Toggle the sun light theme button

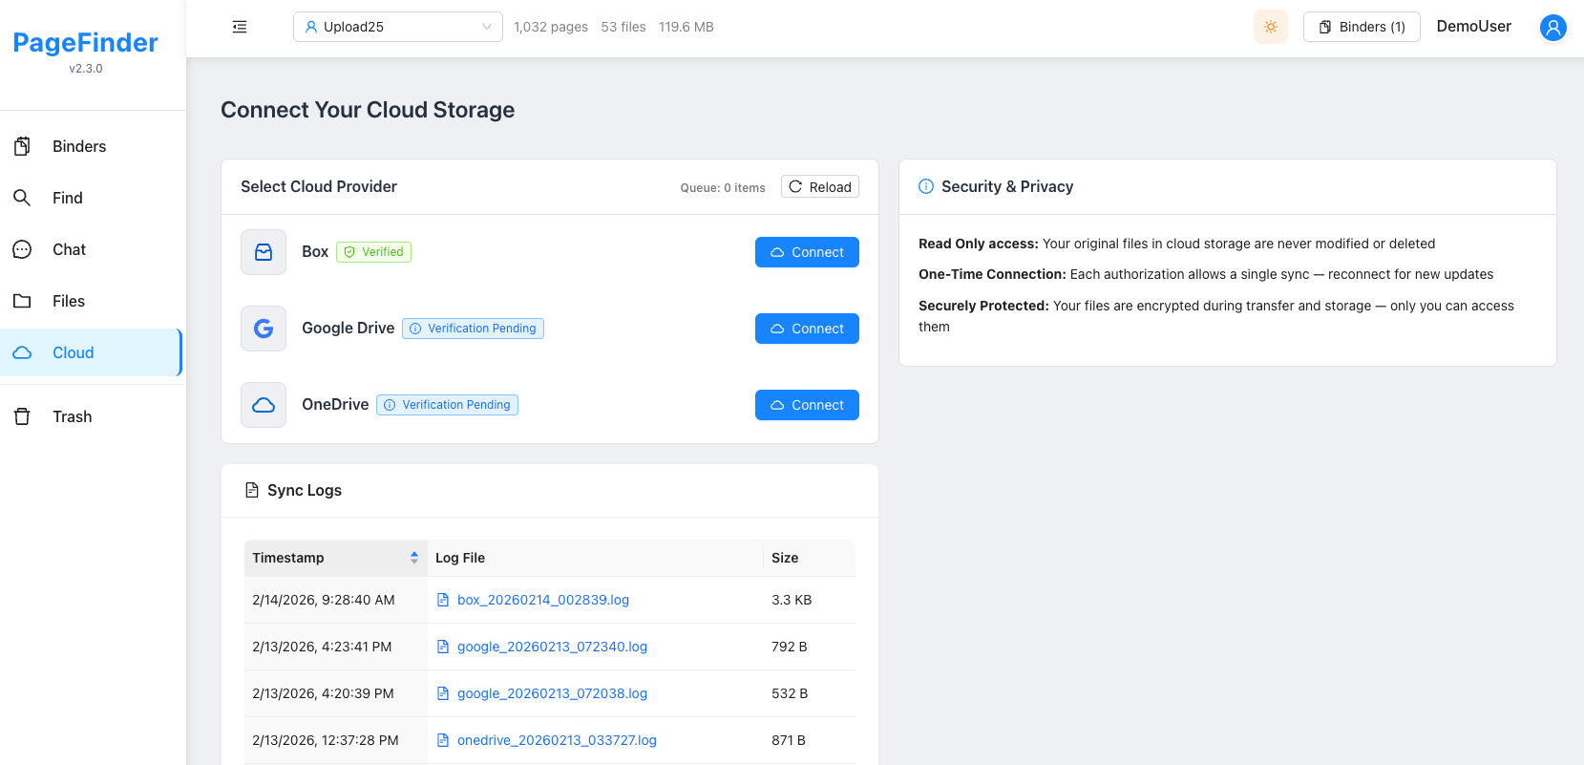coord(1271,27)
